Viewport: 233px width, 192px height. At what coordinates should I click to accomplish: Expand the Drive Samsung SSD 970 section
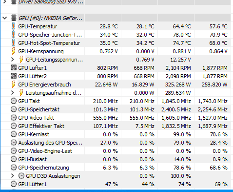pos(5,2)
